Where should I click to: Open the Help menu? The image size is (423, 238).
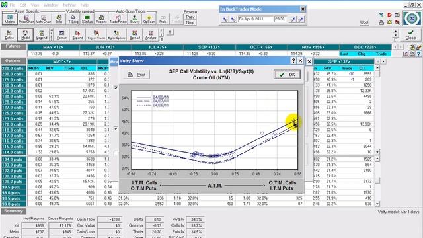(85, 5)
